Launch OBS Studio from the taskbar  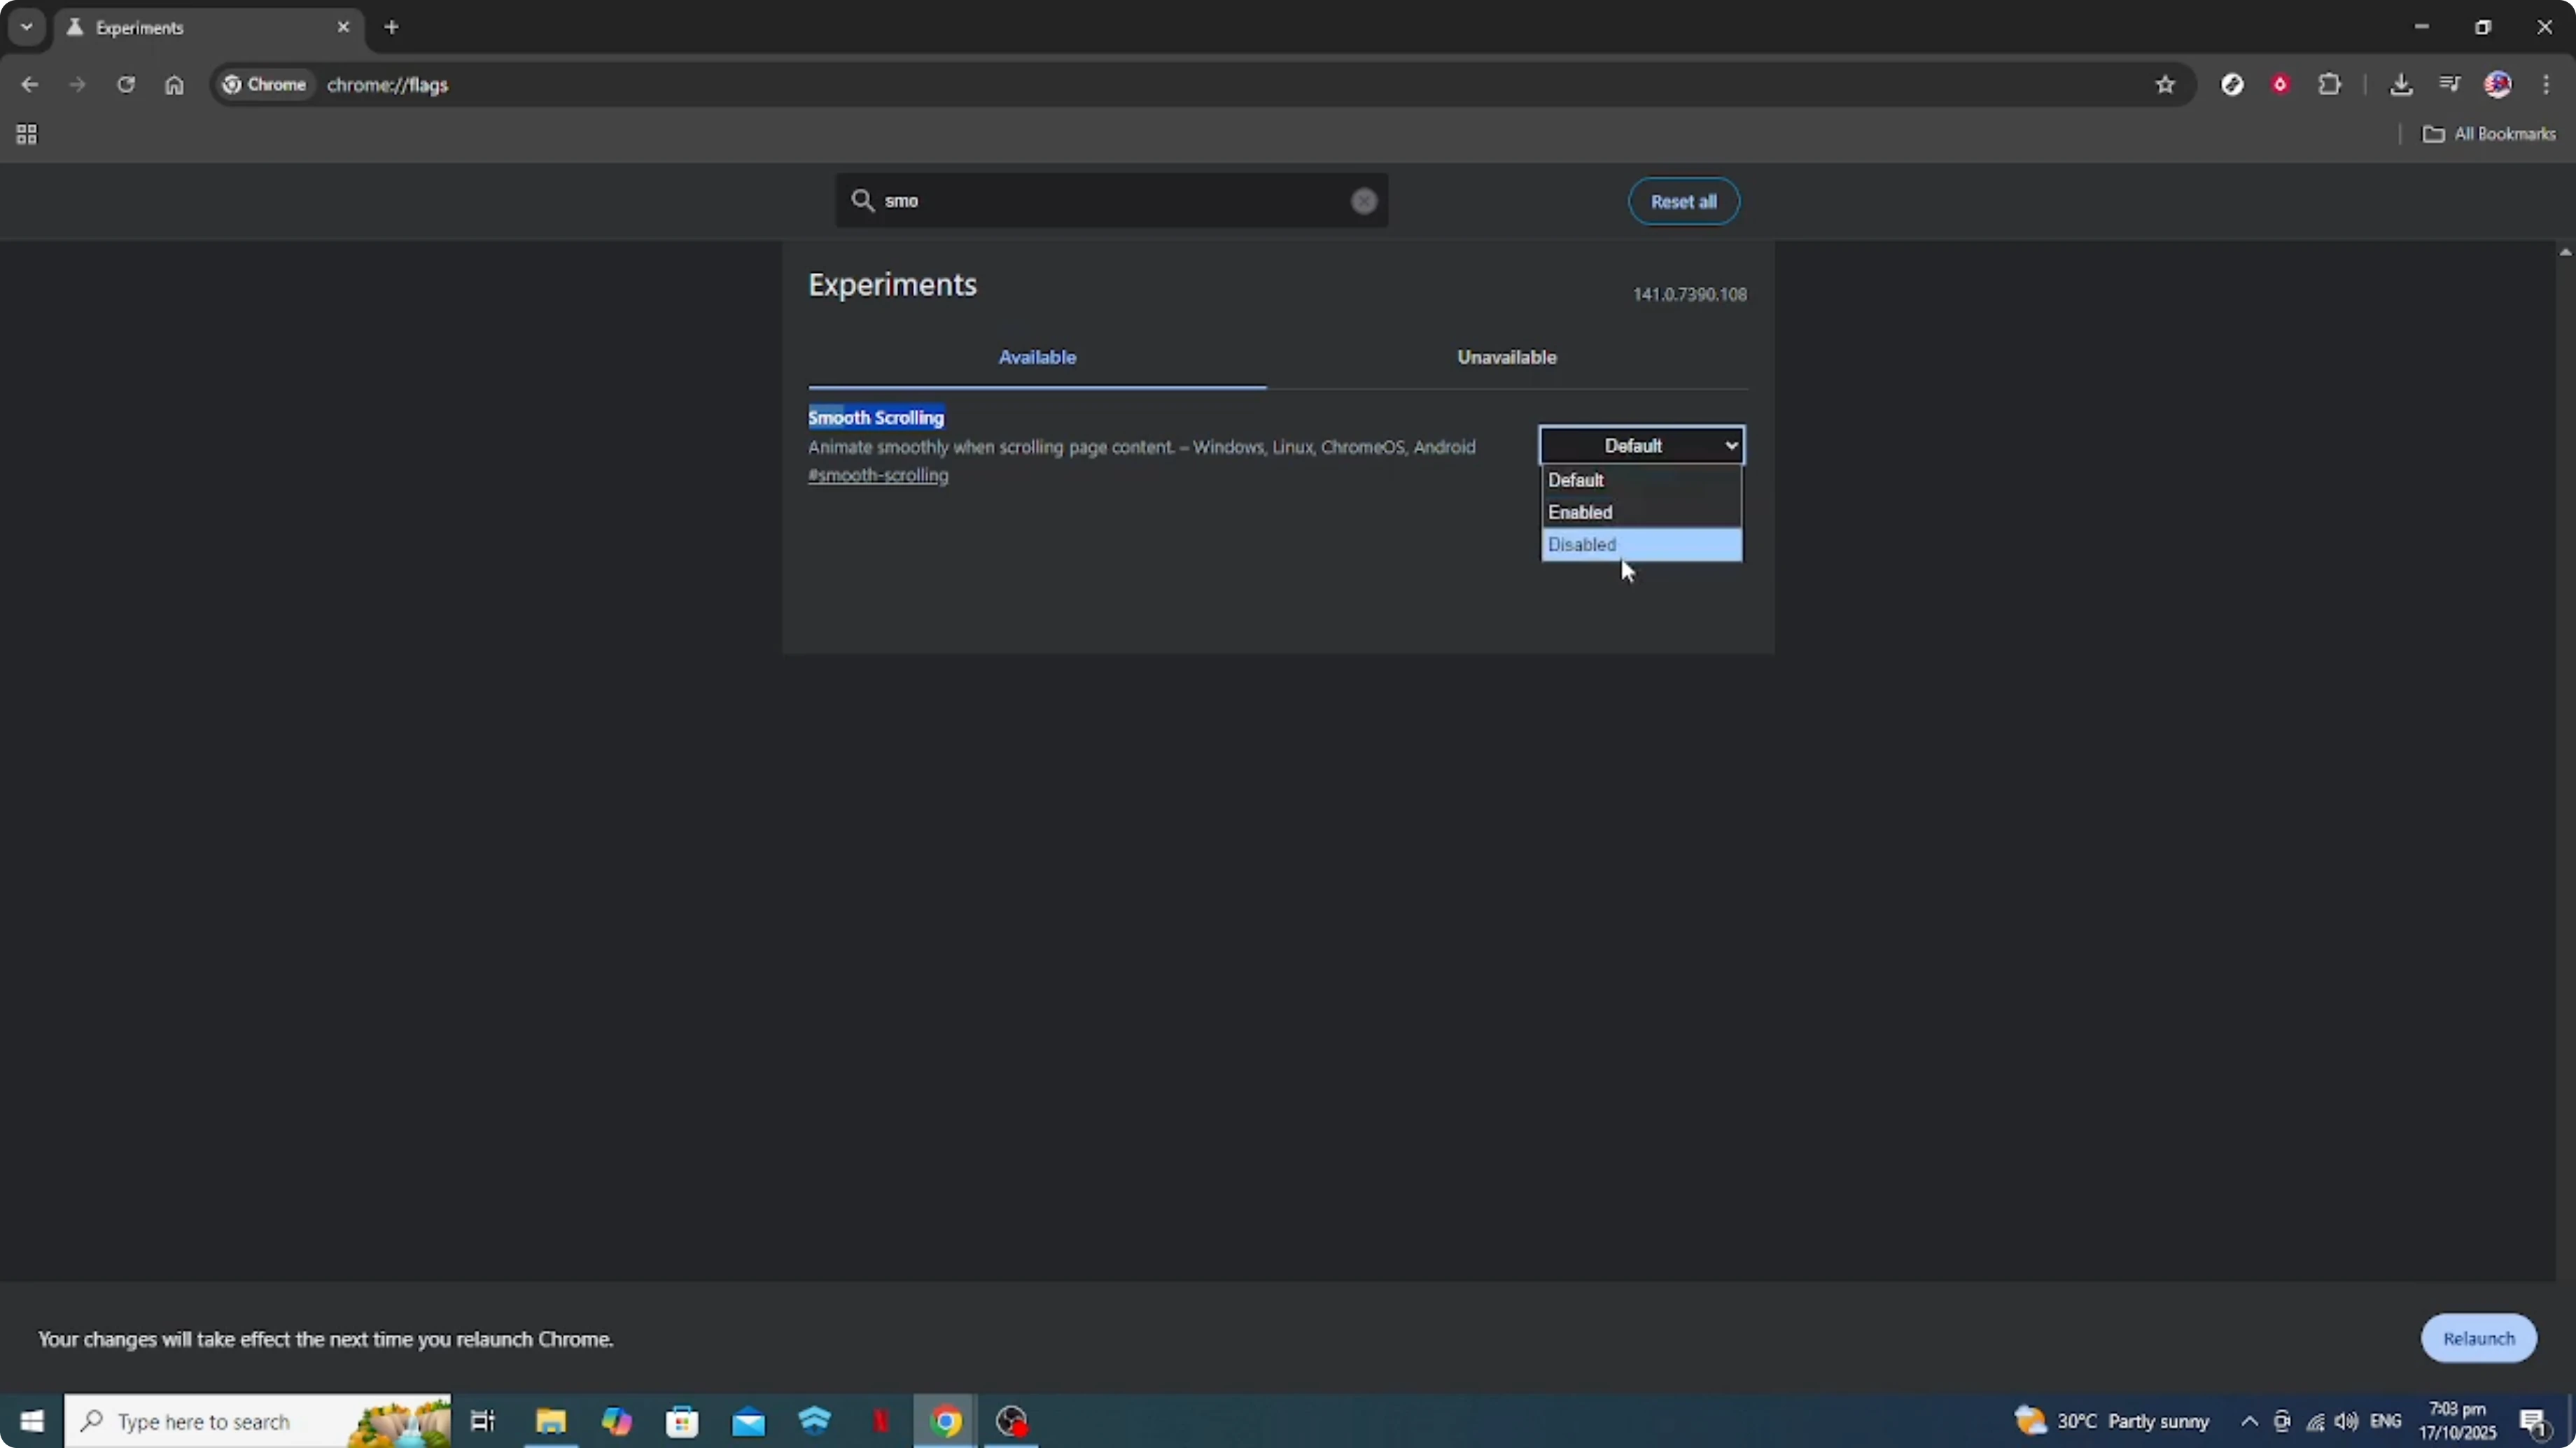point(1011,1421)
